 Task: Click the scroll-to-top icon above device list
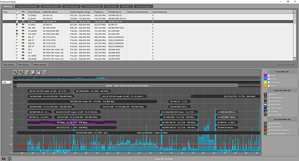295,12
